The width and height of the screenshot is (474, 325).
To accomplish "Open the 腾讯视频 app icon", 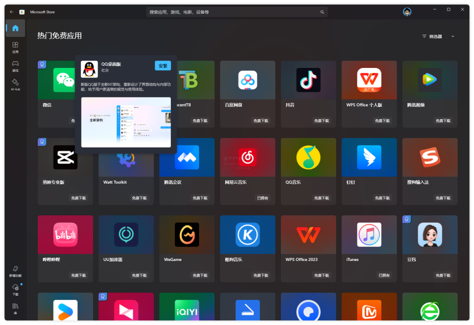I will (x=430, y=80).
